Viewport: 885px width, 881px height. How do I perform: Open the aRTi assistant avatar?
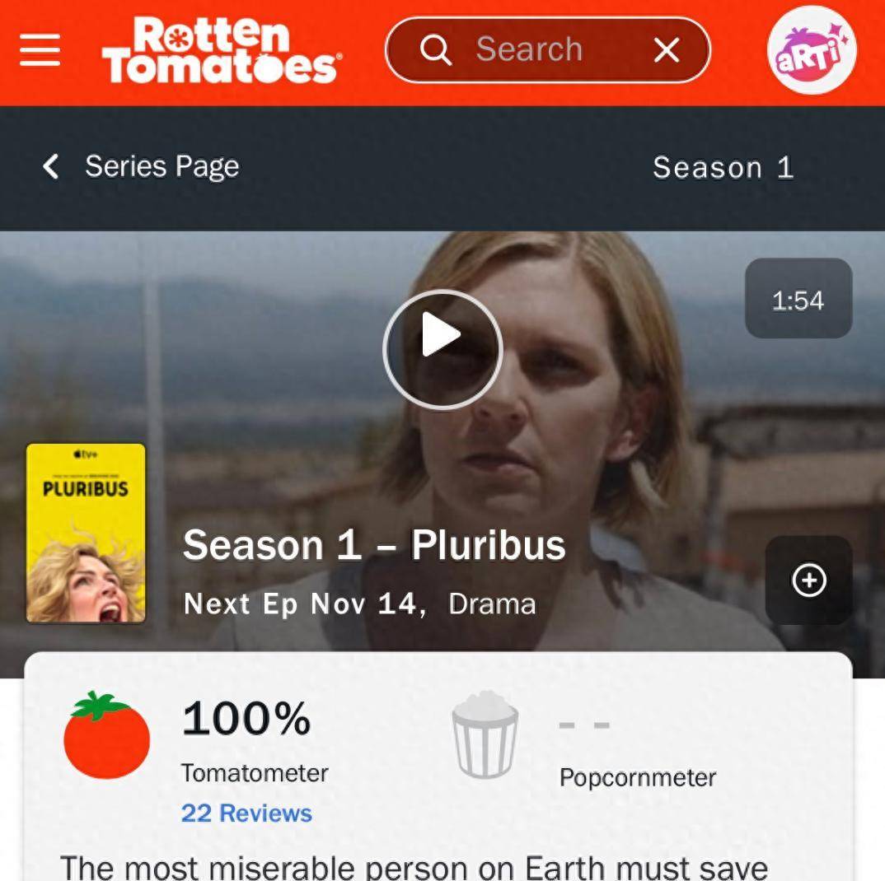tap(812, 49)
